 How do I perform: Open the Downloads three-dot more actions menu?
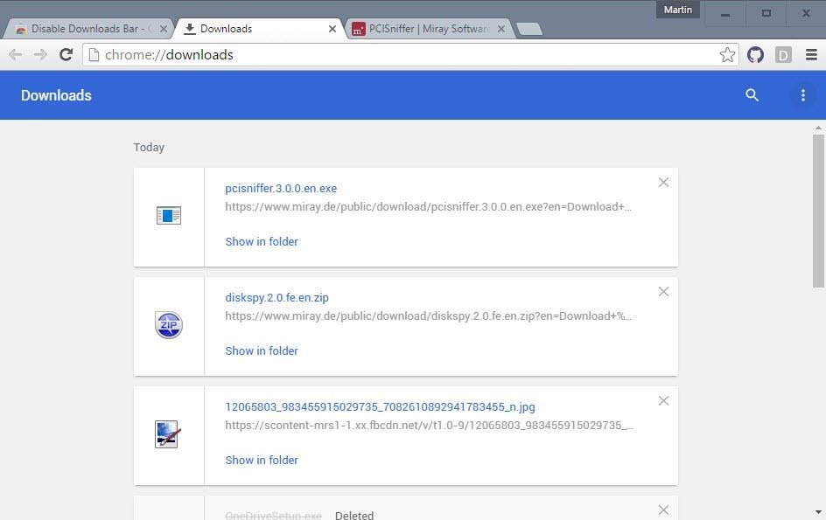click(x=803, y=95)
